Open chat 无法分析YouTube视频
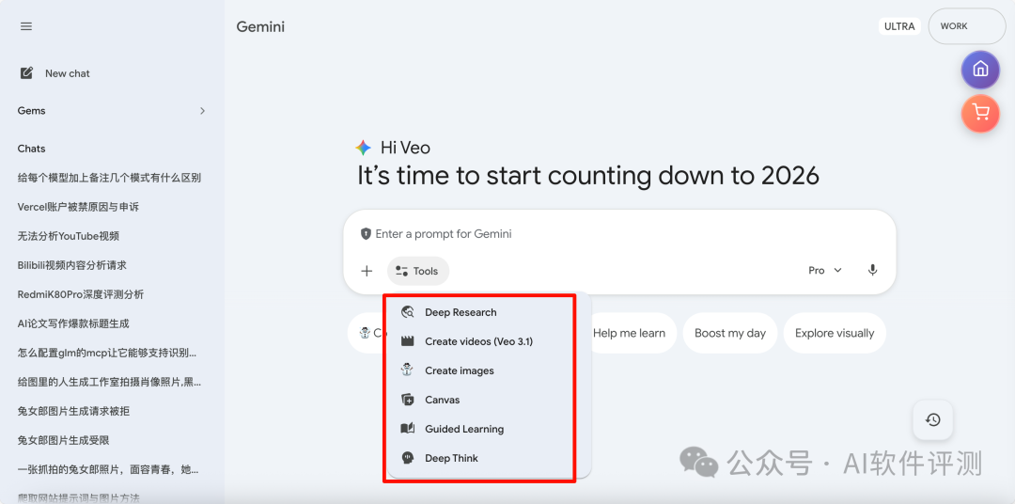The width and height of the screenshot is (1015, 504). coord(68,236)
